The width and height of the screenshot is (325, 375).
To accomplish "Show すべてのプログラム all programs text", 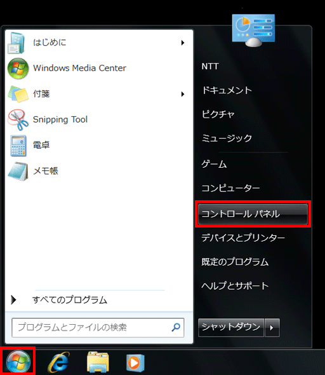I will (x=70, y=300).
